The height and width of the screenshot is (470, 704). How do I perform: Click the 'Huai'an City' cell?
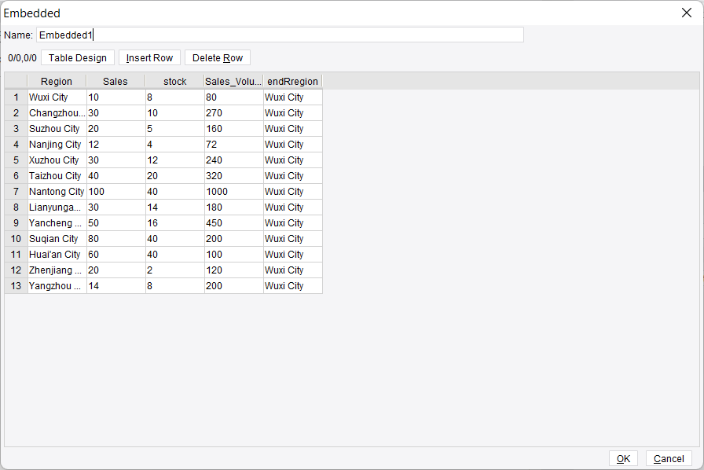[57, 255]
